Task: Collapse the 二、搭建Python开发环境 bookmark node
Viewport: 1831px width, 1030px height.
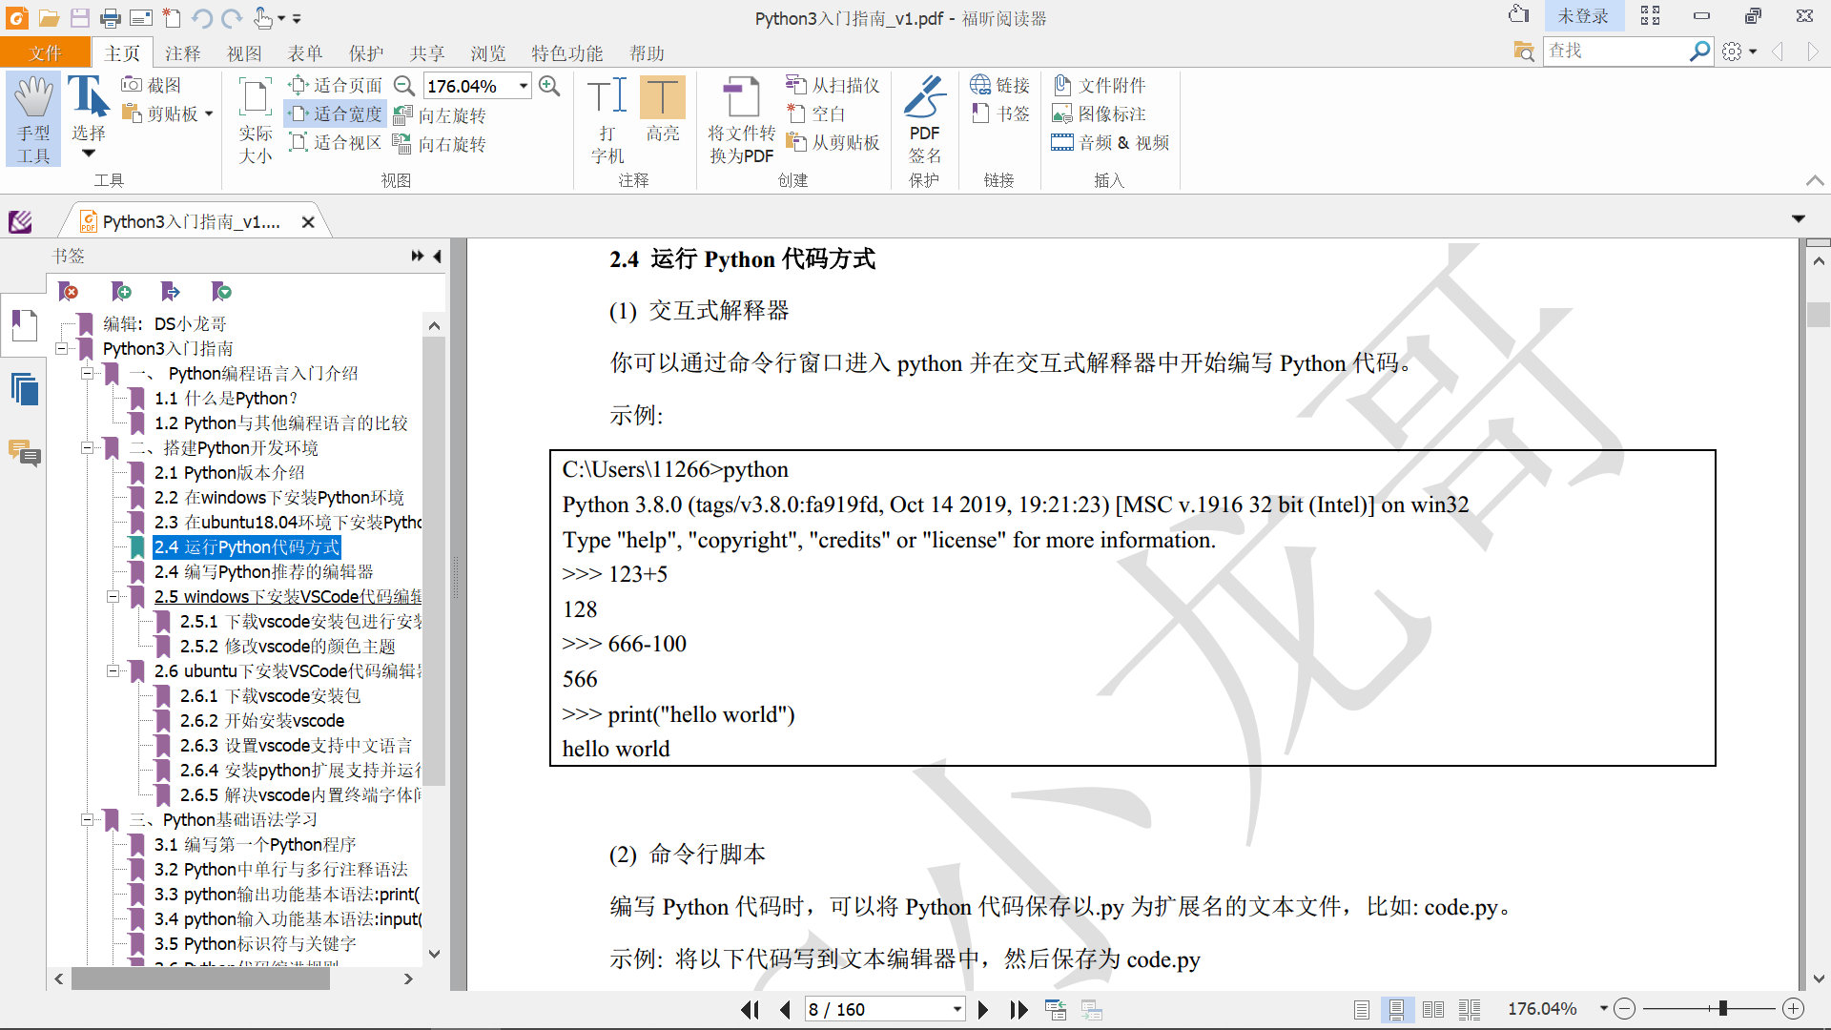Action: click(87, 447)
